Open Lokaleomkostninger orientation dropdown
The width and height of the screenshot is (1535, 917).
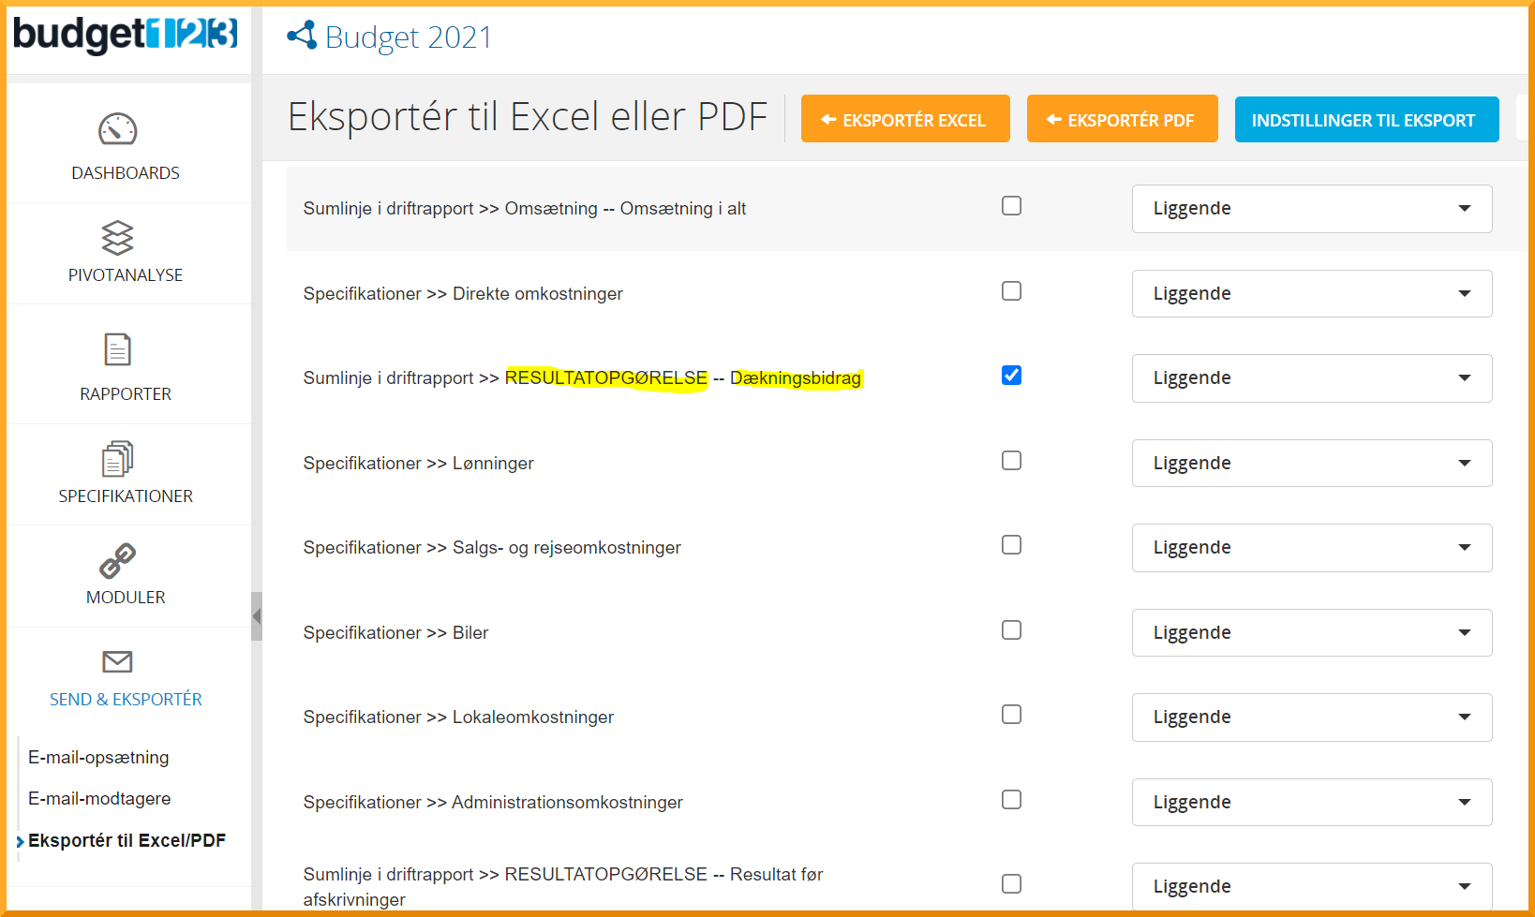point(1311,717)
